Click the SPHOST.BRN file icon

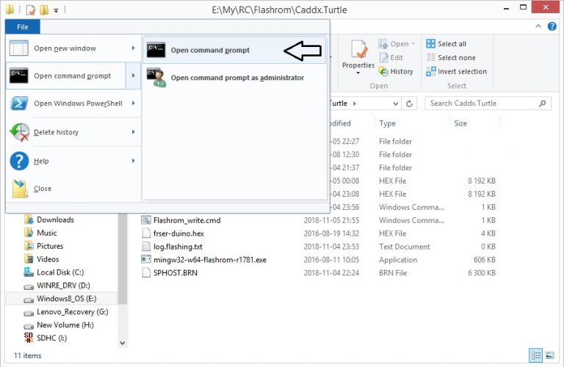[146, 273]
